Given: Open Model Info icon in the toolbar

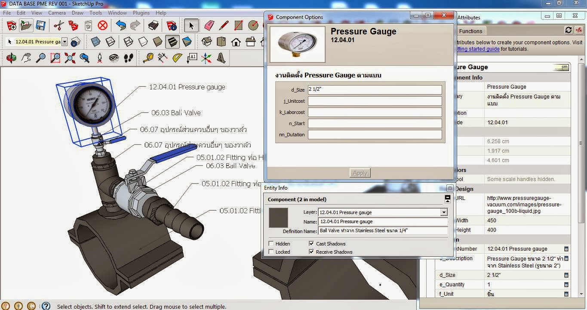Looking at the screenshot, I should tap(172, 26).
